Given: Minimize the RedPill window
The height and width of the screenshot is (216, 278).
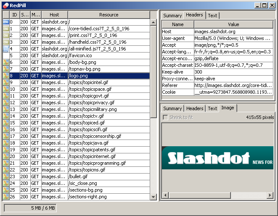Looking at the screenshot, I should [258, 5].
